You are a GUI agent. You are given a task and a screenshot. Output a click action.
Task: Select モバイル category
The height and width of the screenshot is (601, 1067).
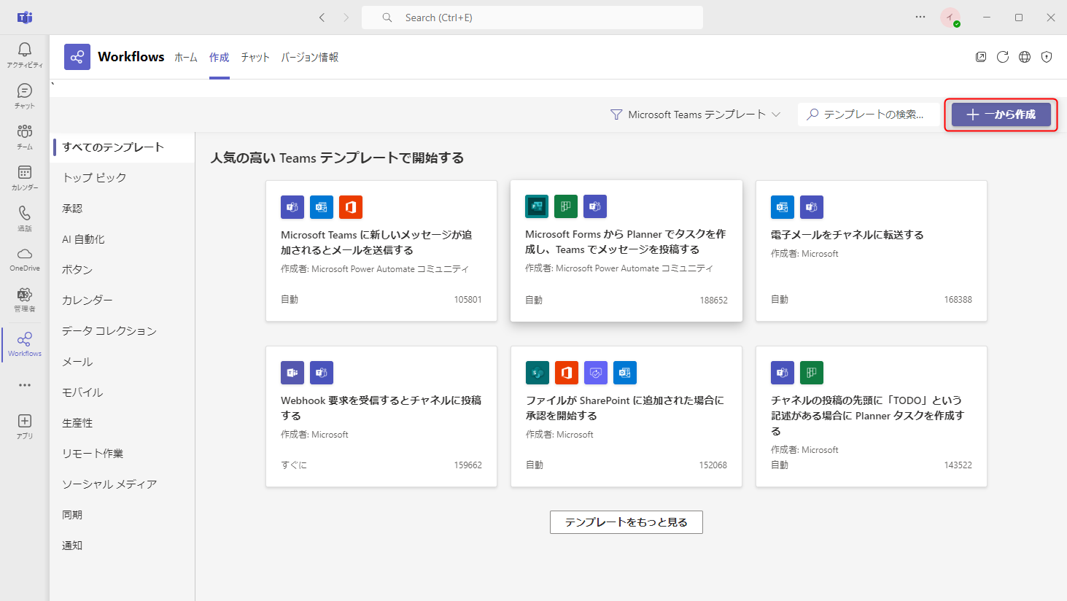[x=123, y=392]
